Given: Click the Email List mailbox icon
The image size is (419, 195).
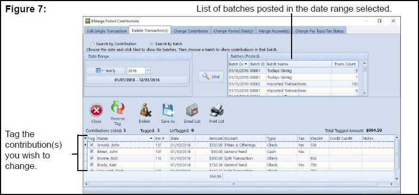Looking at the screenshot, I should click(192, 110).
